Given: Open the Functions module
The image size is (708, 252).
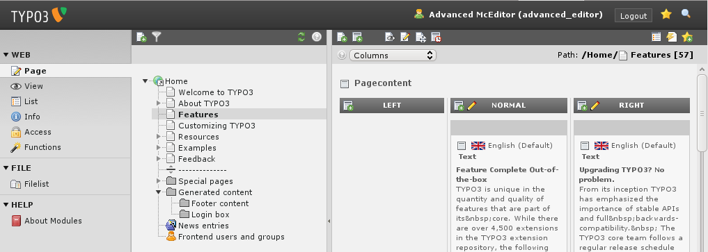Looking at the screenshot, I should coord(36,147).
